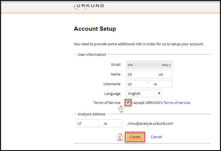This screenshot has height=151, width=221.
Task: Click the '.ntnu@analyse.urkund.com' address suffix text
Action: coord(150,124)
